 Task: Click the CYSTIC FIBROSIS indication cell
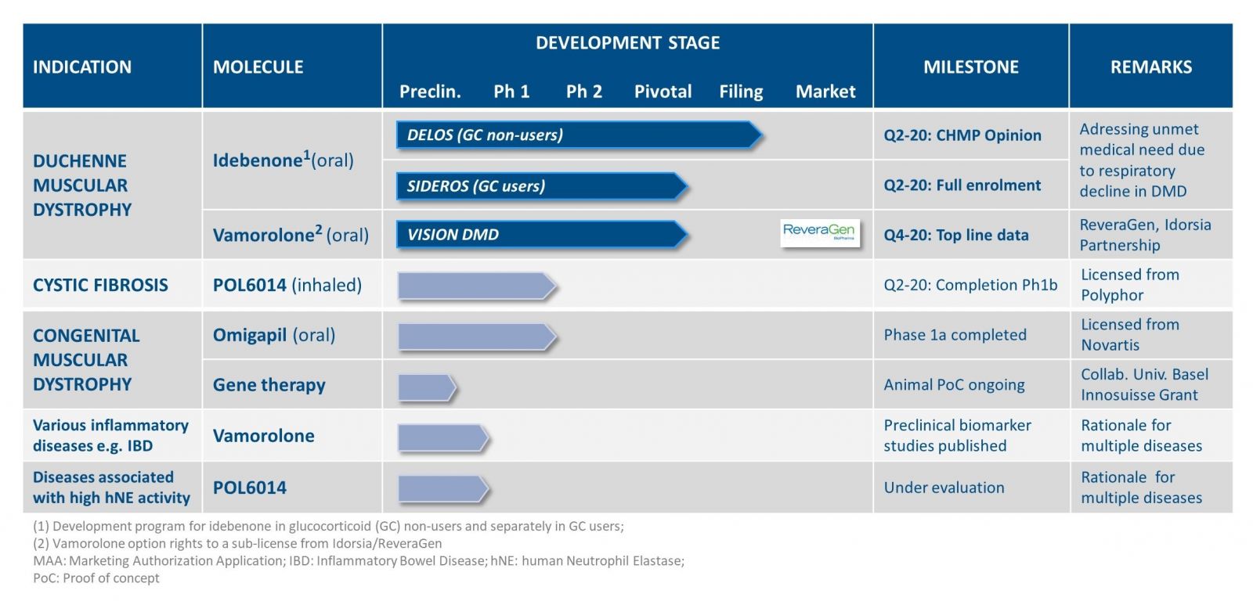point(100,286)
